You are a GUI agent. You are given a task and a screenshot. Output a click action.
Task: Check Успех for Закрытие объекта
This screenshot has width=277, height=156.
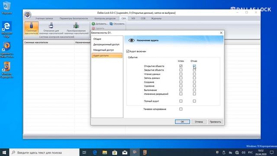[181, 70]
